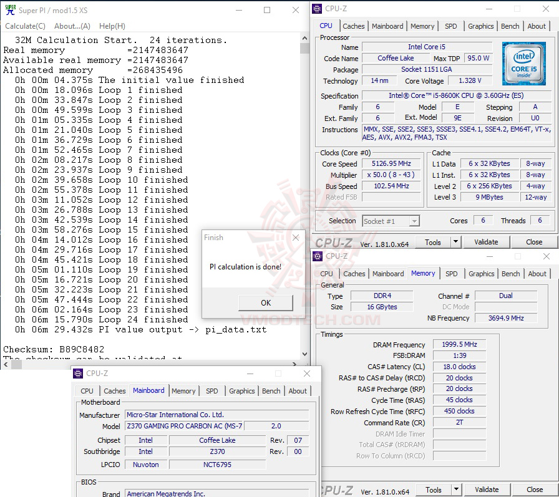Expand Tools dropdown arrow in top CPU-Z window
The image size is (559, 497).
pyautogui.click(x=455, y=243)
